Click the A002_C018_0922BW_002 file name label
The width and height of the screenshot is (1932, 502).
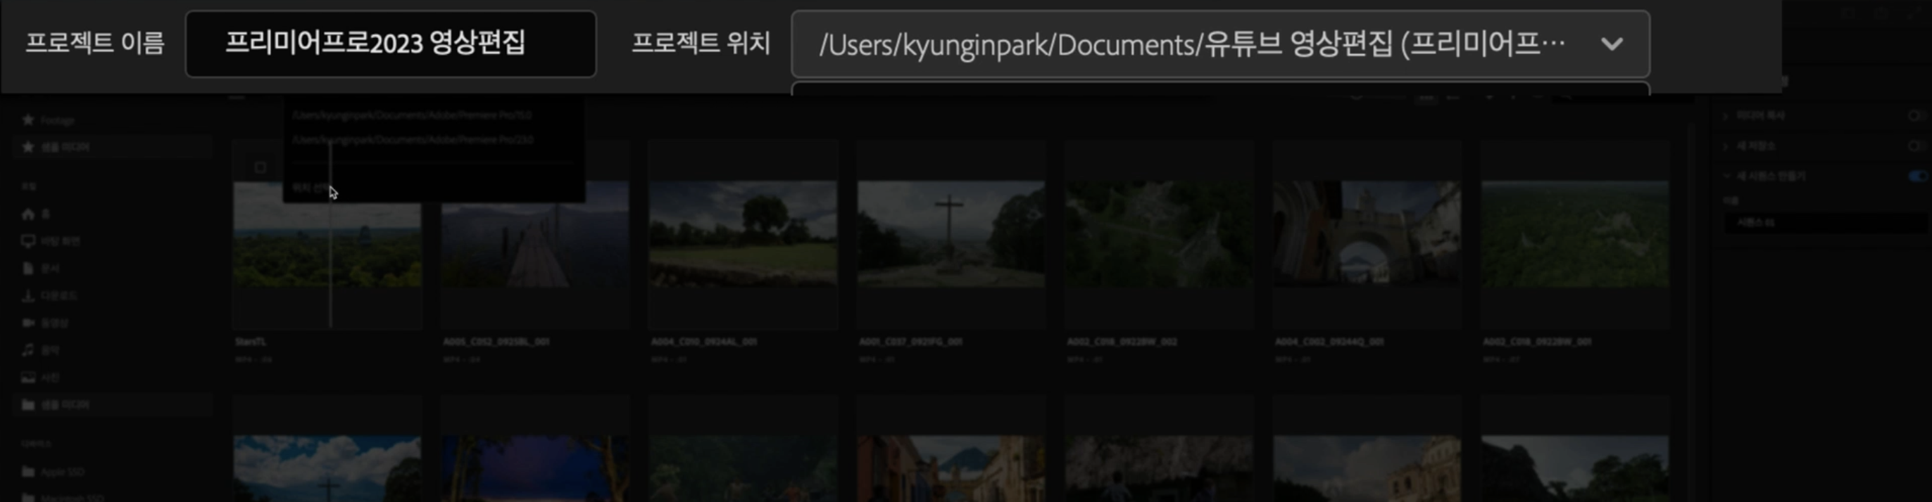(1121, 342)
